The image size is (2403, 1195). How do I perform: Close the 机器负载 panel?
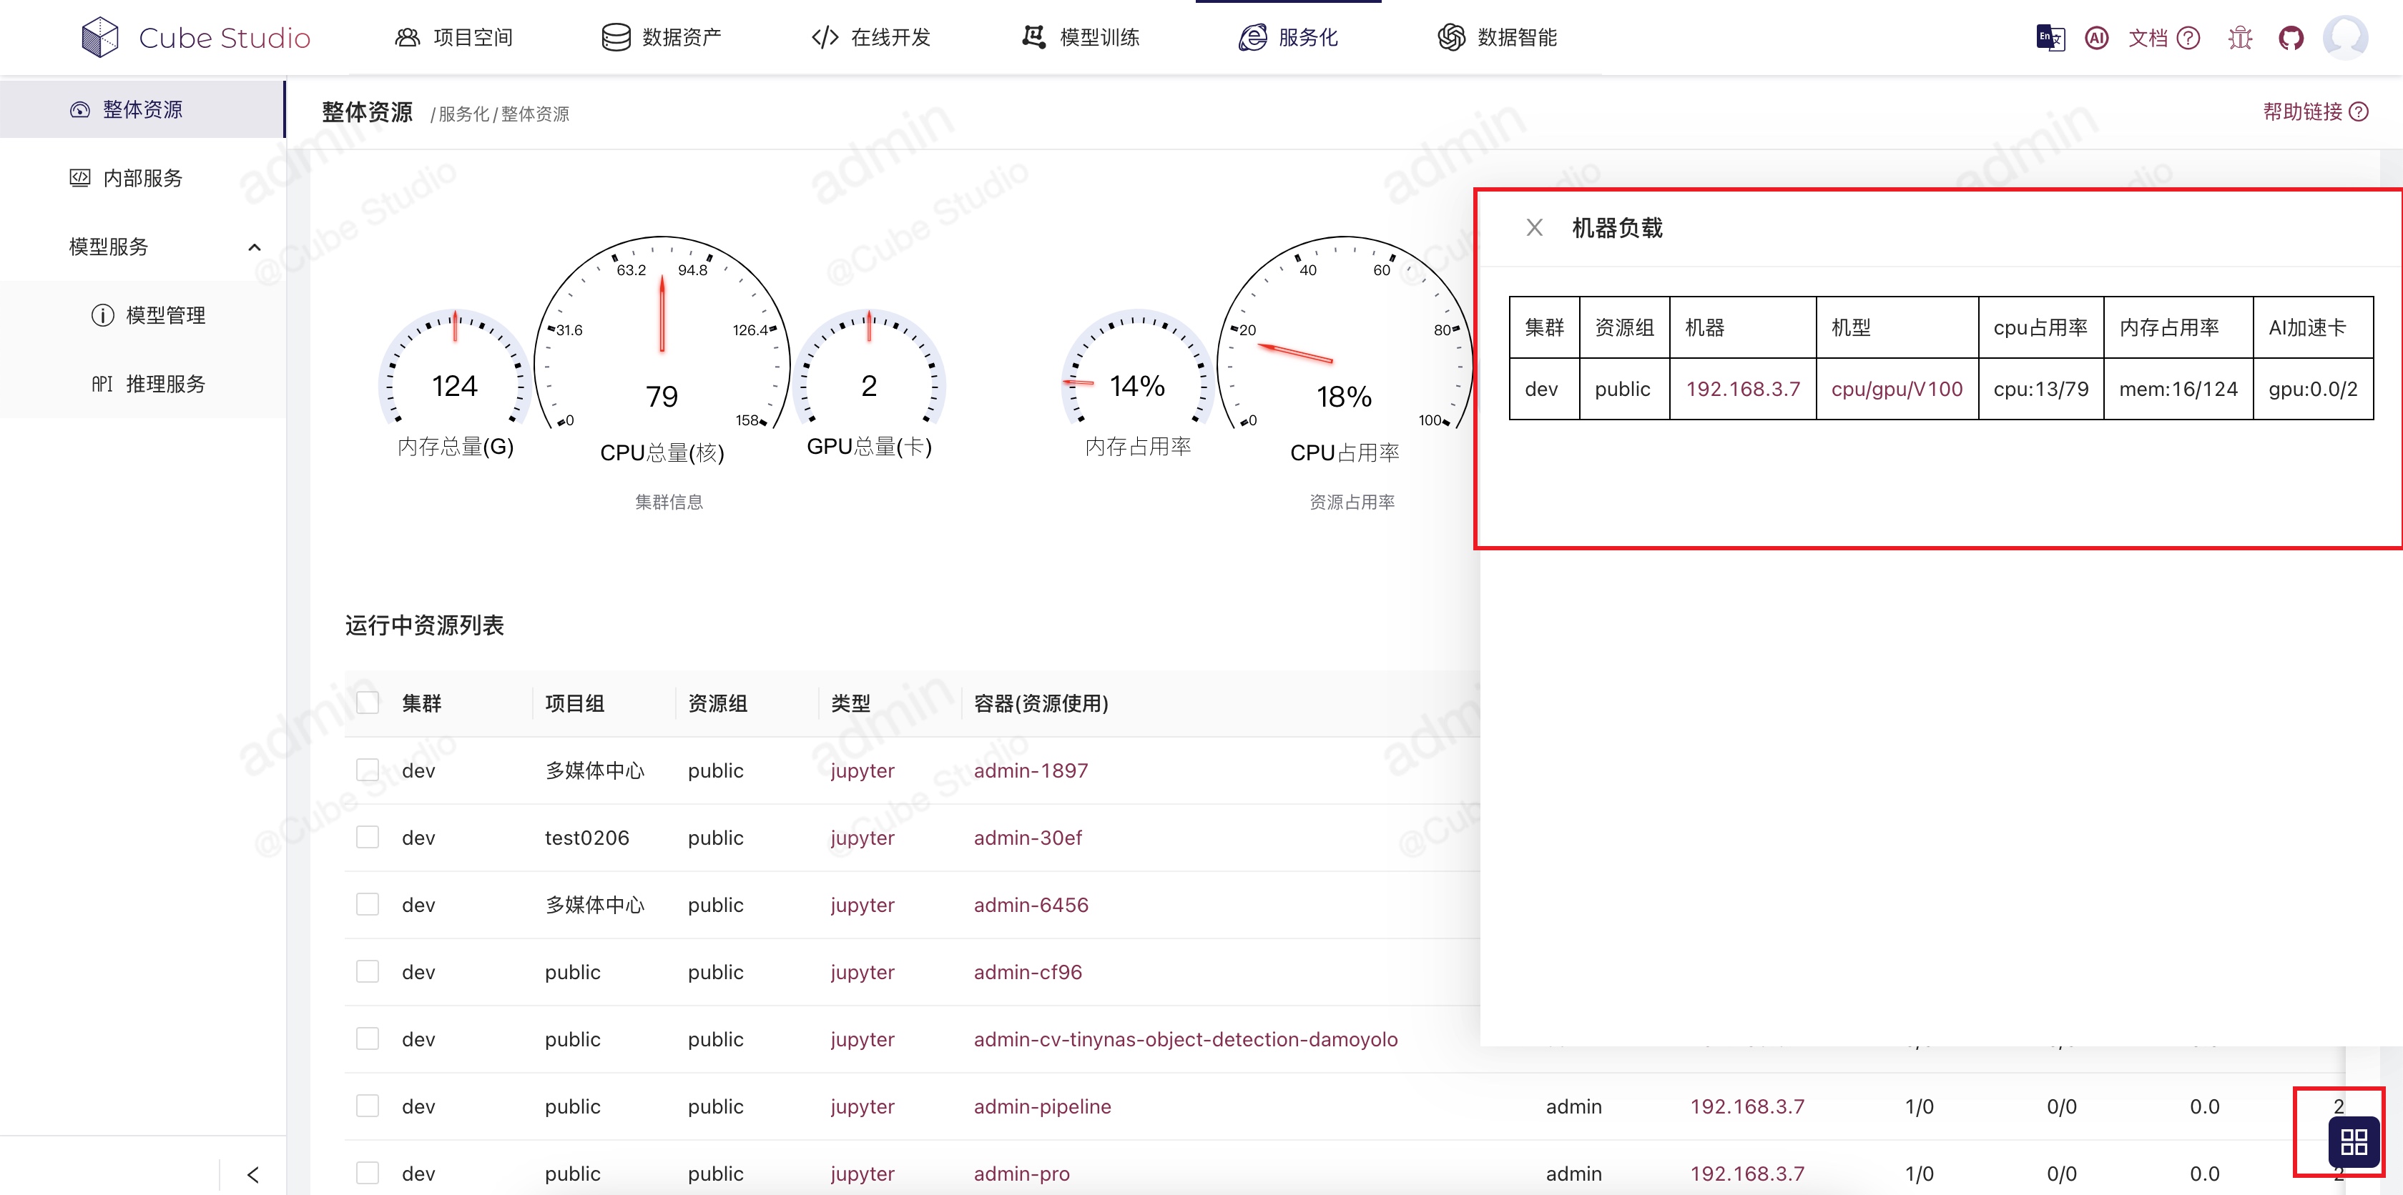pos(1533,227)
